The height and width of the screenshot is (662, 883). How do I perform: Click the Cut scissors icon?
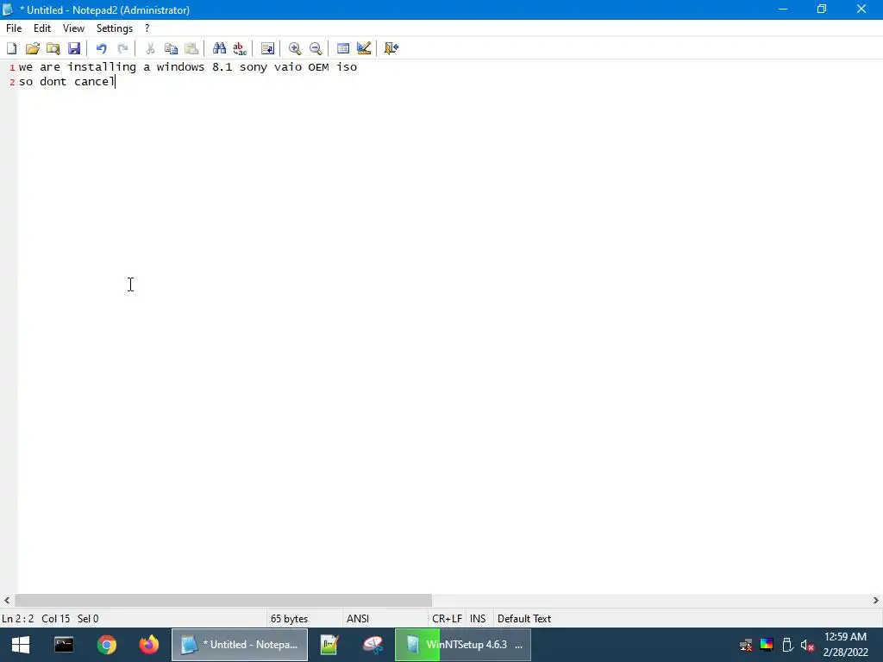150,48
